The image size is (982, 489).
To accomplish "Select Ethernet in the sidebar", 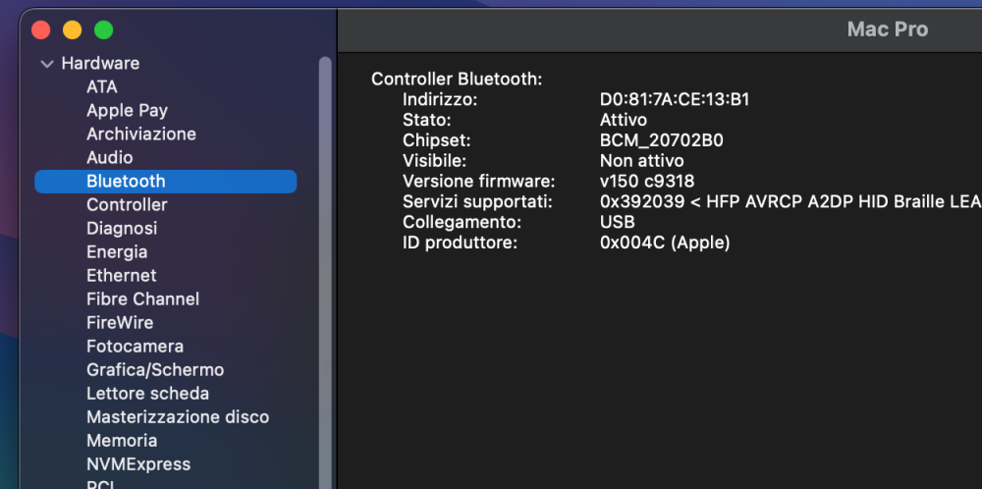I will (122, 276).
